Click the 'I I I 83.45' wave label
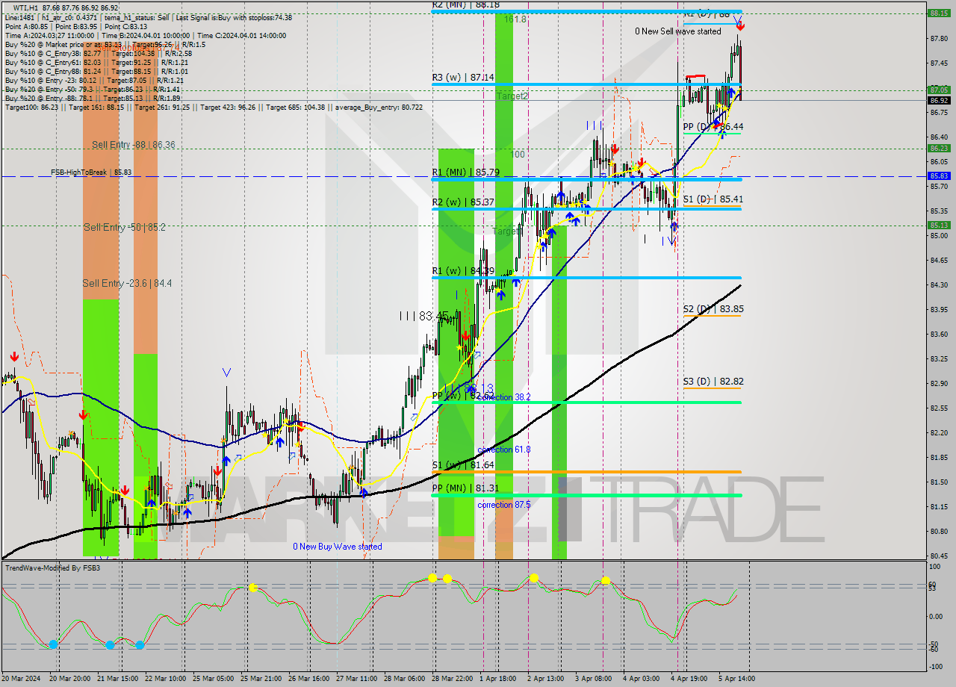956x687 pixels. coord(423,316)
